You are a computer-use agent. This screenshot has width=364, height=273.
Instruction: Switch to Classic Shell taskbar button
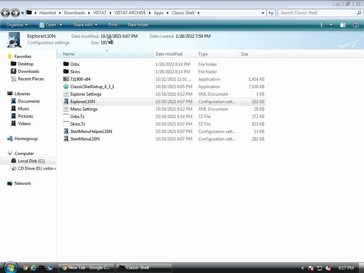[x=144, y=268]
